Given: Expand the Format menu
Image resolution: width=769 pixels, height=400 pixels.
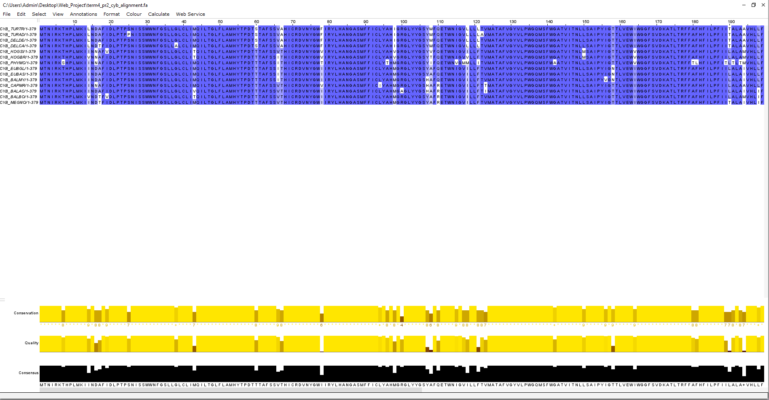Looking at the screenshot, I should (x=111, y=14).
